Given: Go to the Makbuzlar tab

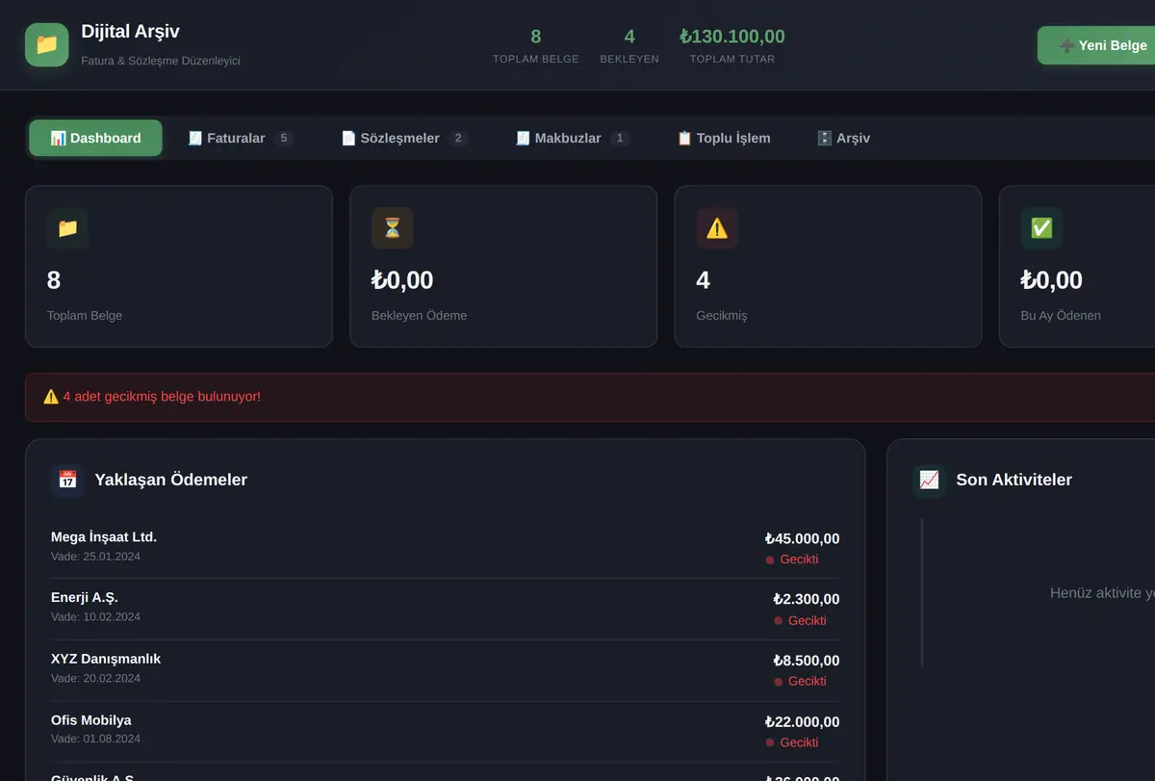Looking at the screenshot, I should coord(572,138).
